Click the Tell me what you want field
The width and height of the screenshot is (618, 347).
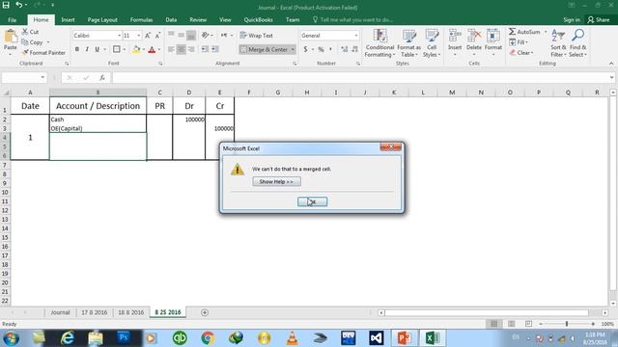[352, 19]
